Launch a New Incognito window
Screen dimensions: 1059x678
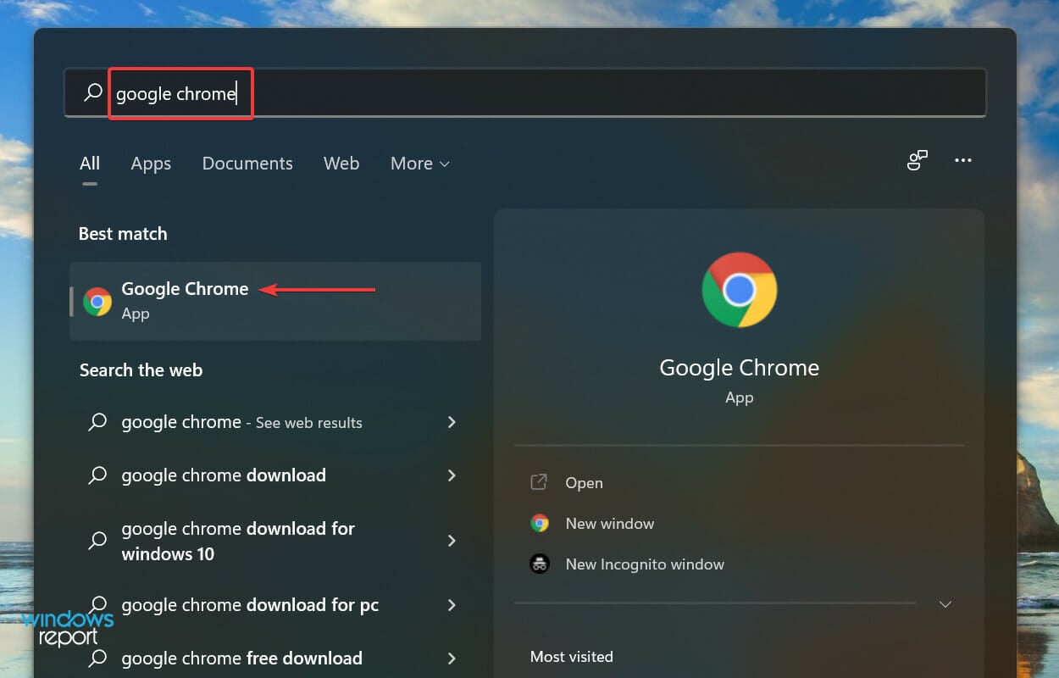[644, 564]
